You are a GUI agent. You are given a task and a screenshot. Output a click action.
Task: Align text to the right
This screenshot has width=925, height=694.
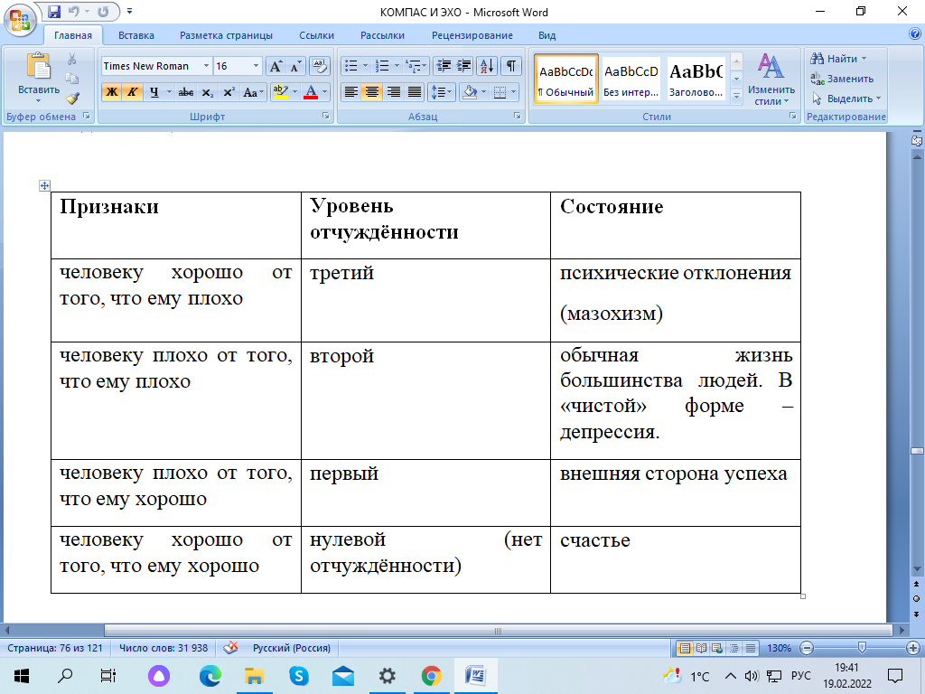394,92
